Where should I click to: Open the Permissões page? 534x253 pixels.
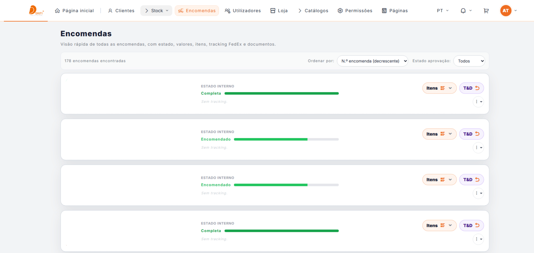(355, 11)
